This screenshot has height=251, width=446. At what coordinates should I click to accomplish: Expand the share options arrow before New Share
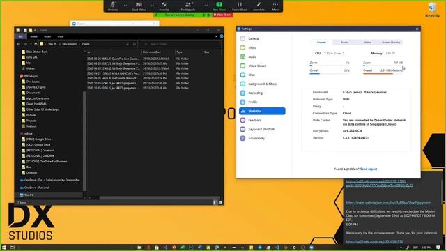[206, 5]
